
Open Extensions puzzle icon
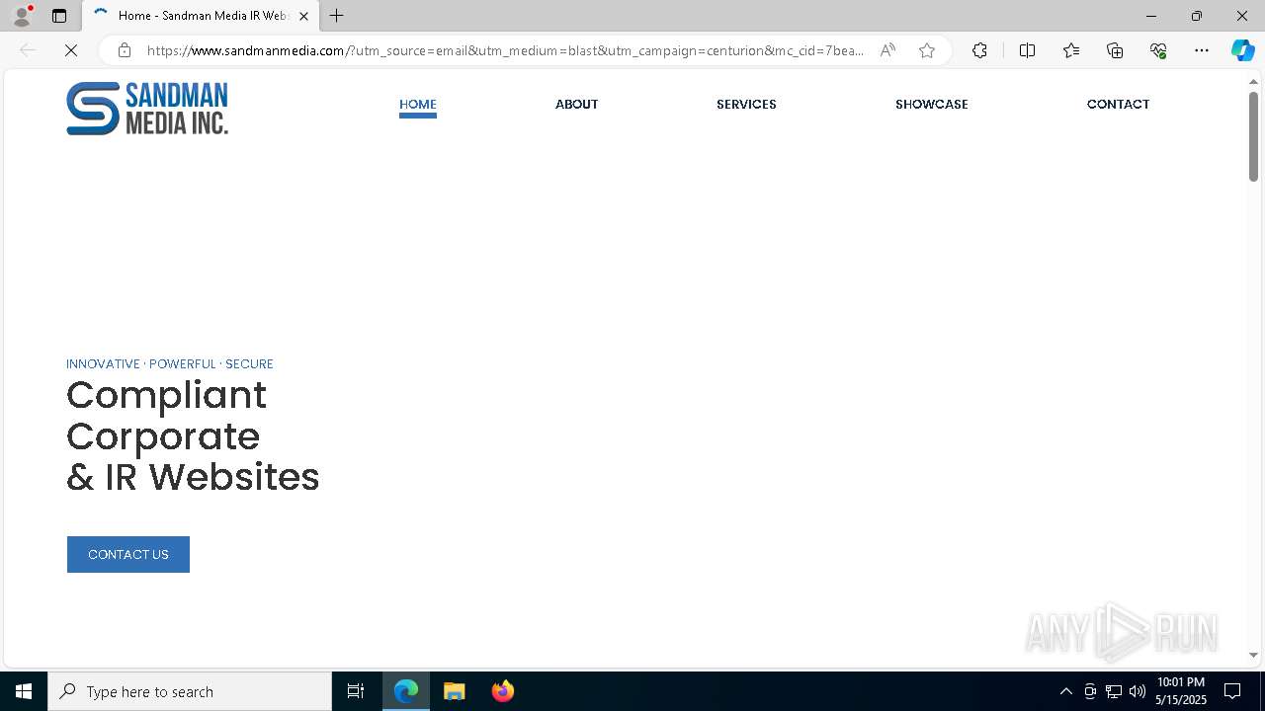pyautogui.click(x=979, y=50)
